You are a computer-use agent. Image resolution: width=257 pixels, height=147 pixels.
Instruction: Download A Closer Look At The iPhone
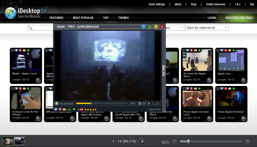[x=17, y=88]
